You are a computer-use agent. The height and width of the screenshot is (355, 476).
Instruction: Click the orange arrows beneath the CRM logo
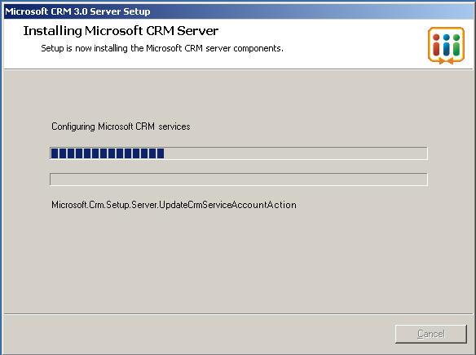446,61
